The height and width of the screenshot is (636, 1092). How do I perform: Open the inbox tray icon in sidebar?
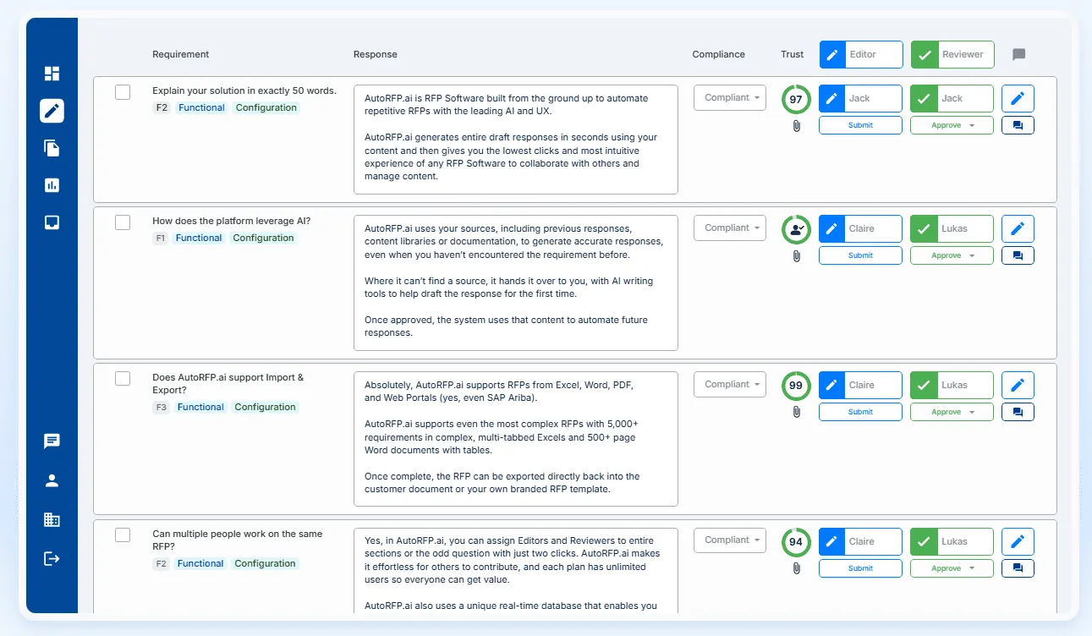pos(52,222)
